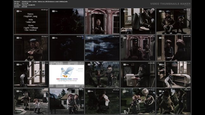Select the 00:04:37 thumbnail of man in cap

click(31, 48)
